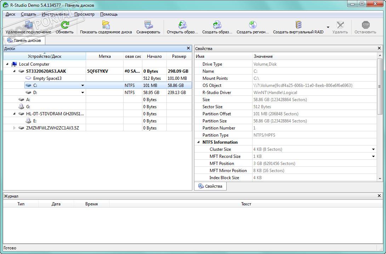Click the properties scrollbar thumb

[x=379, y=87]
